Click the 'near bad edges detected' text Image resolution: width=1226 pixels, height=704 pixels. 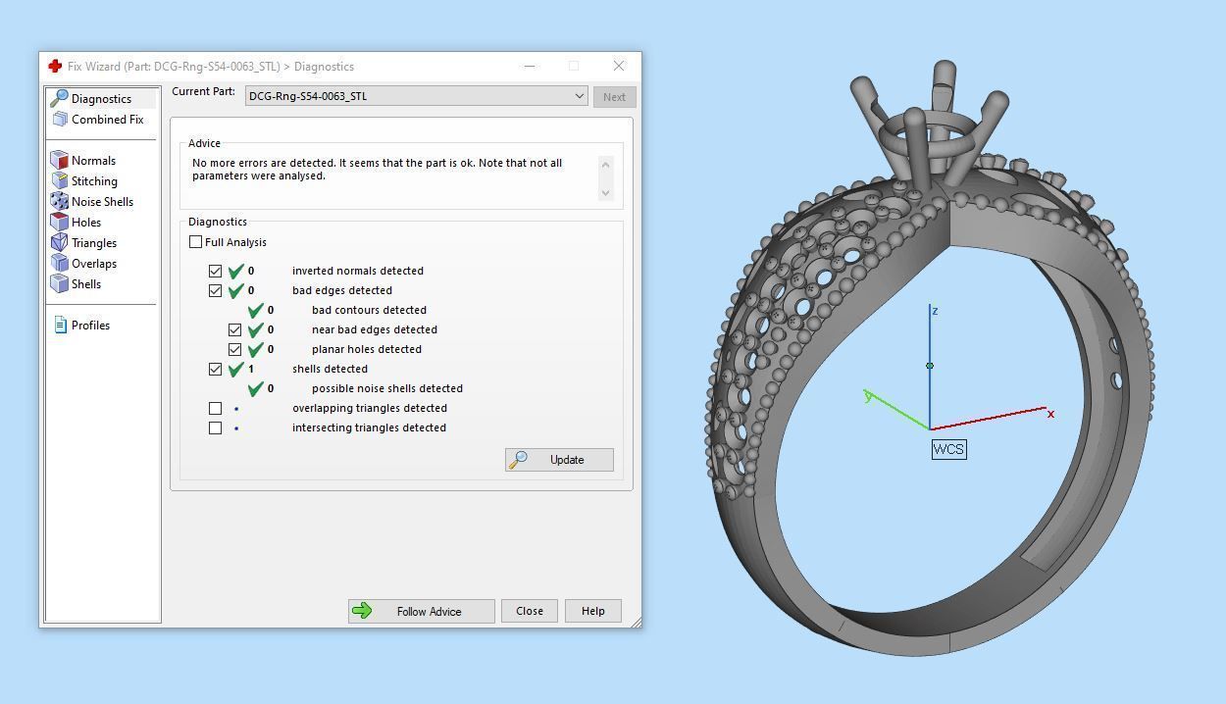375,329
